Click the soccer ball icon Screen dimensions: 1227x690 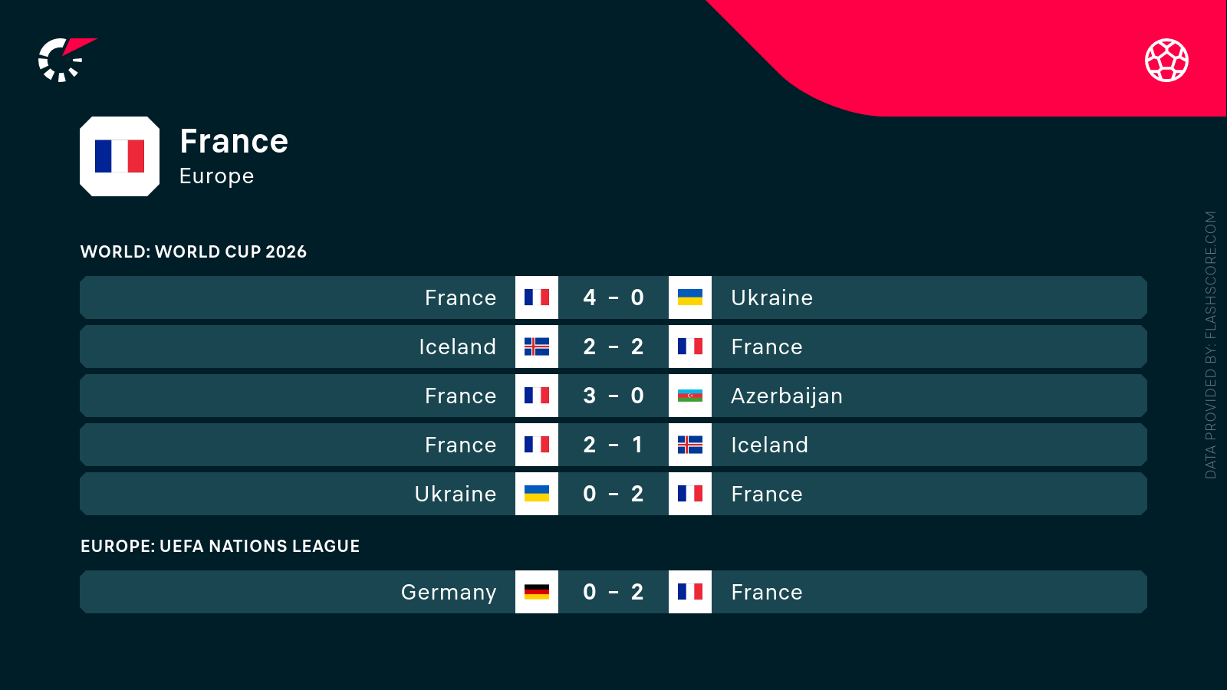pyautogui.click(x=1166, y=60)
